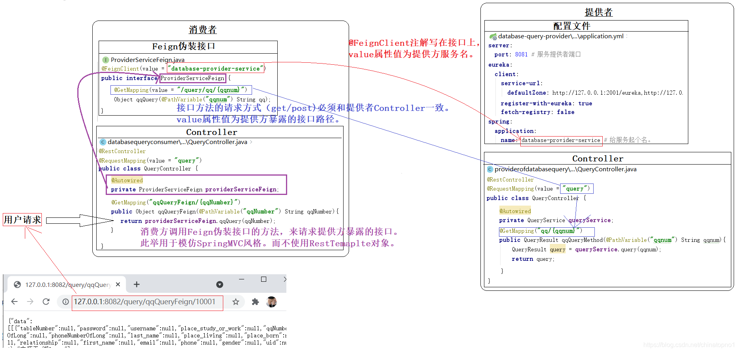Click fetch-registry: false line

tap(538, 112)
